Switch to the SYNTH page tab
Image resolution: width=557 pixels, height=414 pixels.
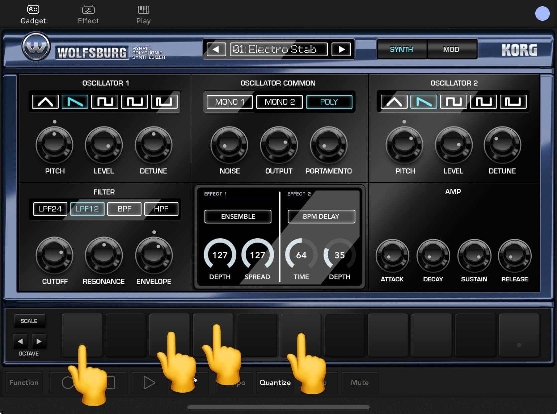pyautogui.click(x=402, y=49)
